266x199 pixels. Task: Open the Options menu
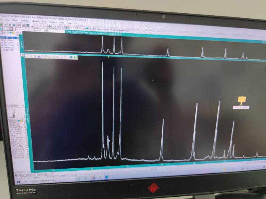[x=53, y=22]
